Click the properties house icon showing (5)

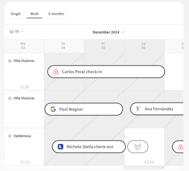pos(12,32)
